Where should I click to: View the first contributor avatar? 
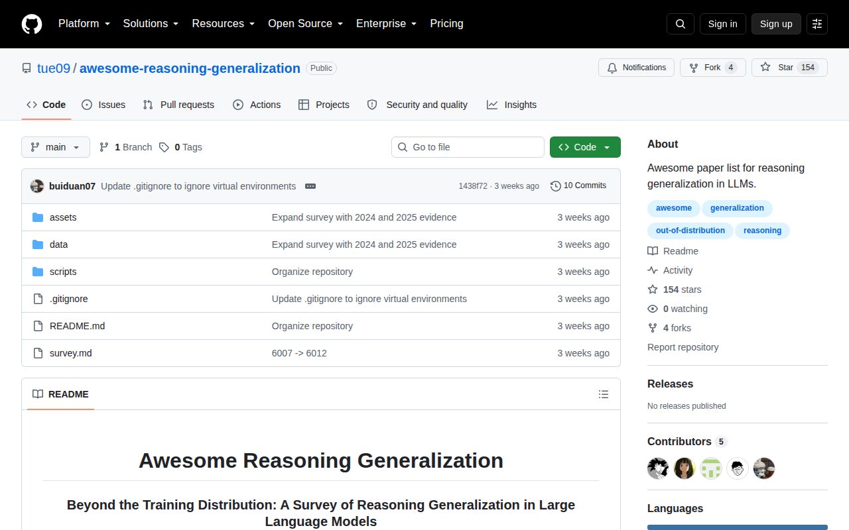point(658,468)
